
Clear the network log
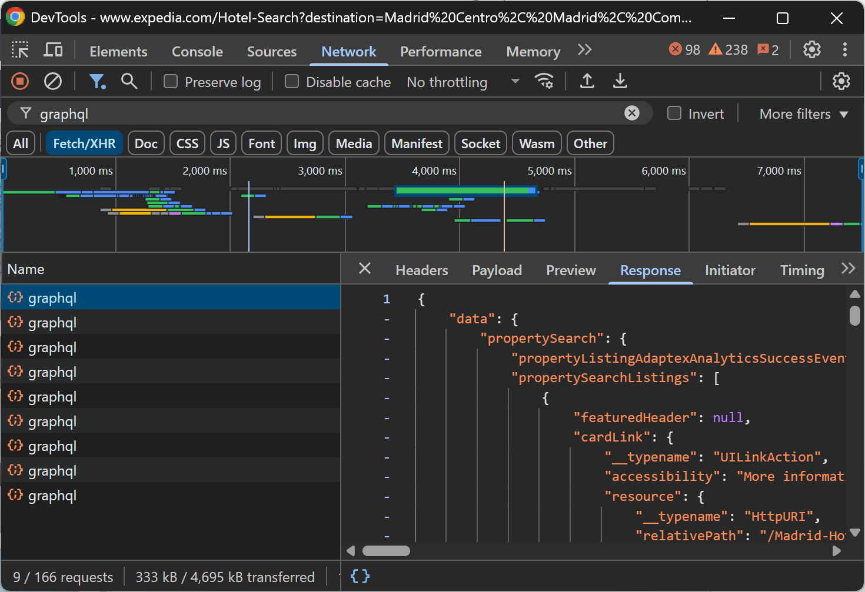pos(53,81)
